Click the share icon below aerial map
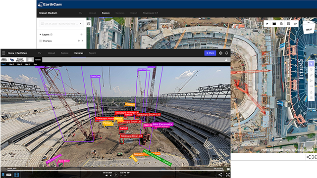317x178 pixels. pyautogui.click(x=309, y=157)
